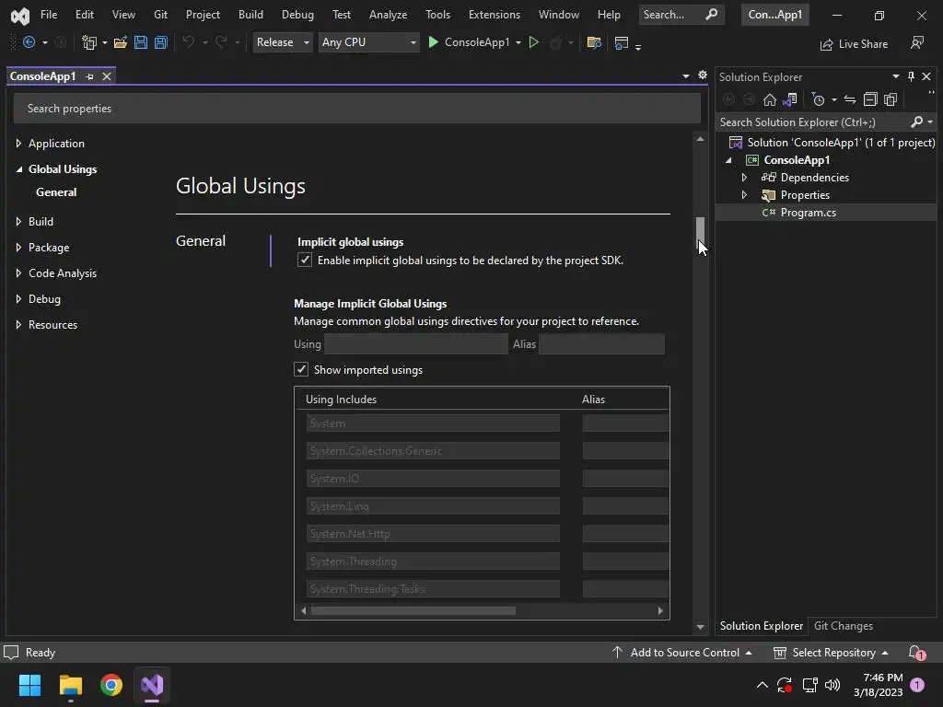Open the File menu

(49, 15)
